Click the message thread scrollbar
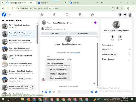 pos(98,64)
